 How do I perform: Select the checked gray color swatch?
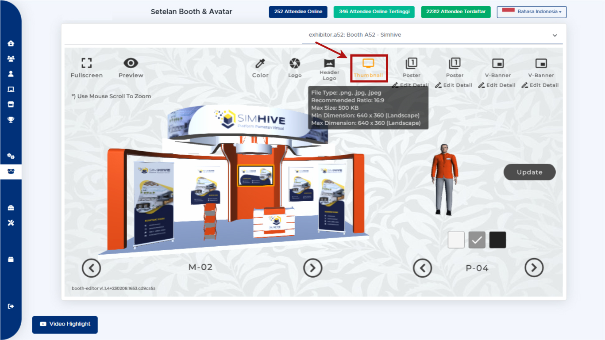477,240
